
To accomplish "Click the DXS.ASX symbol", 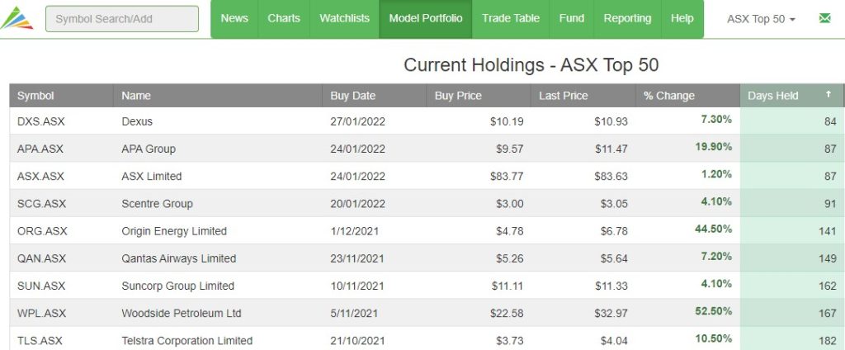I will click(40, 121).
